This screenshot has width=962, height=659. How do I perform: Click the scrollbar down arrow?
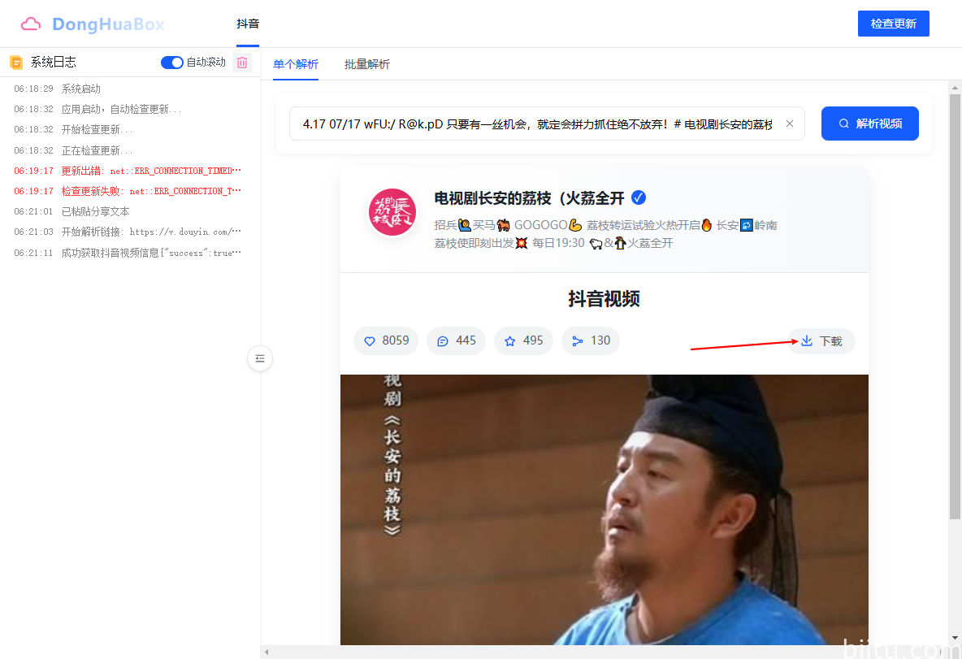(x=955, y=638)
